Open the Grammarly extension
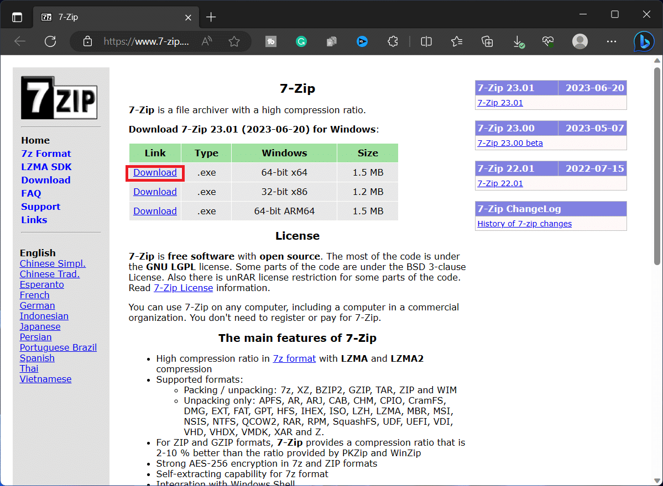The width and height of the screenshot is (663, 486). coord(301,41)
